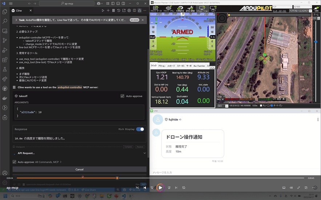Switch to the メッセージ tab in Mission Planner

tap(171, 66)
